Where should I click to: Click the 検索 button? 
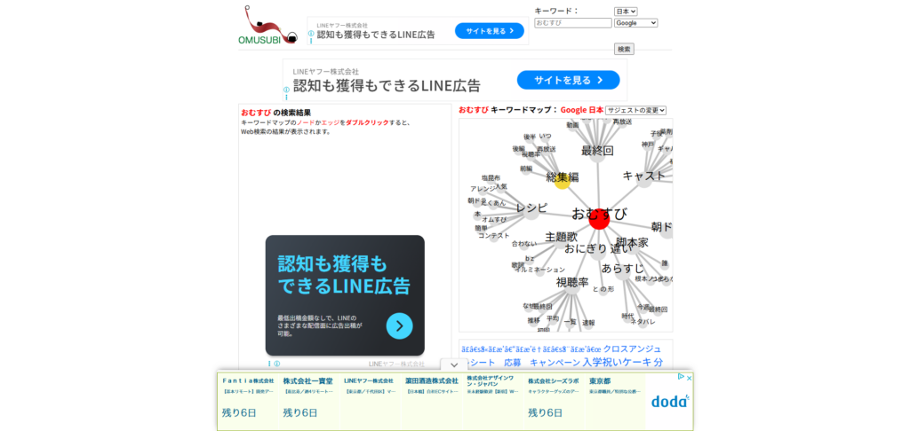[x=624, y=50]
